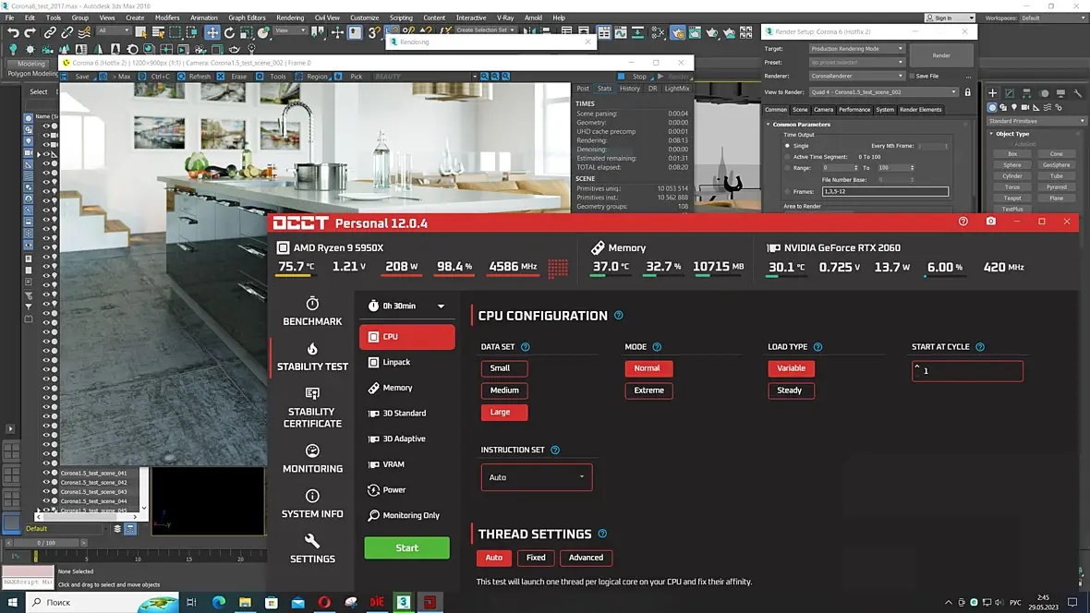Open Microsoft Edge from the taskbar

[x=218, y=602]
